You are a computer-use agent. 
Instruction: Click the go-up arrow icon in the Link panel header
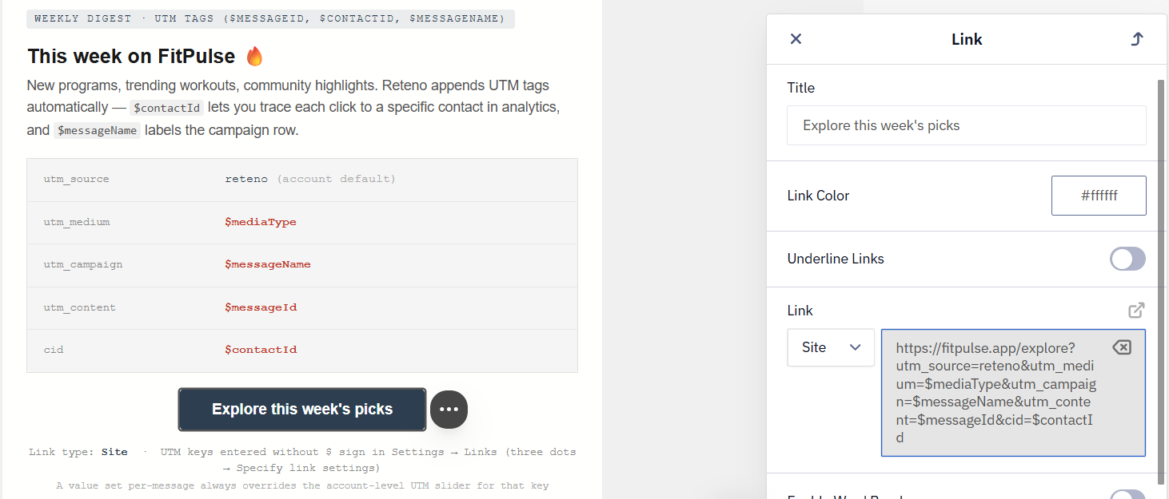1137,39
